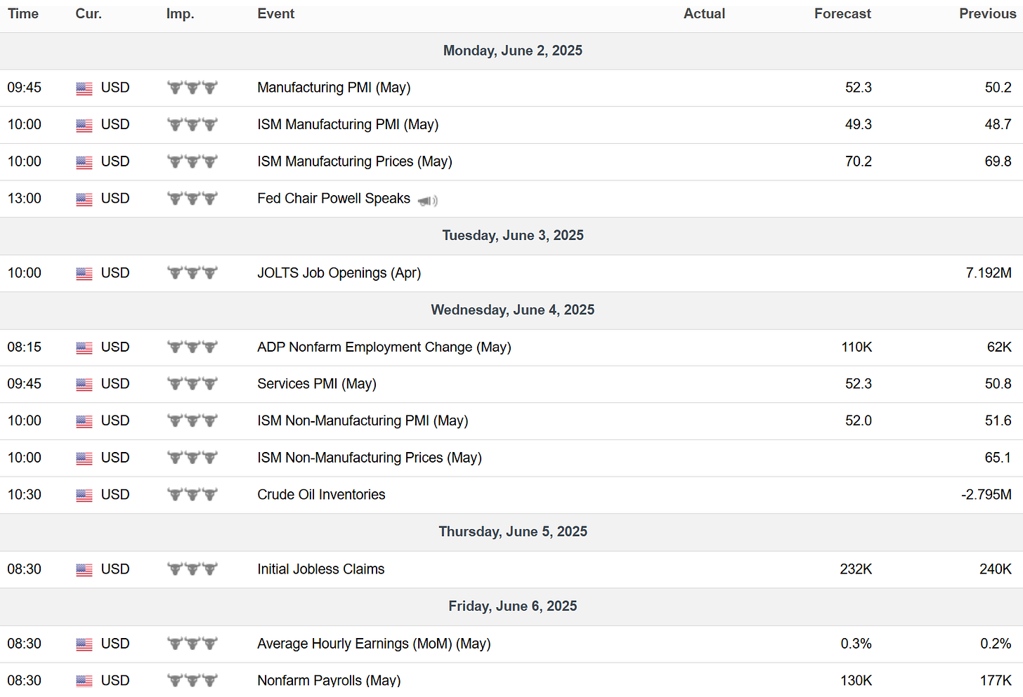Open the ISM Manufacturing PMI (May) event
This screenshot has width=1023, height=697.
348,125
